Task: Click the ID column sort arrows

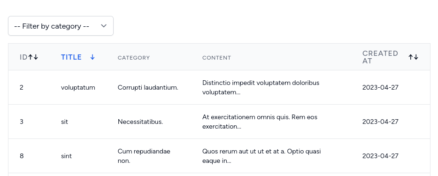Action: click(x=33, y=57)
